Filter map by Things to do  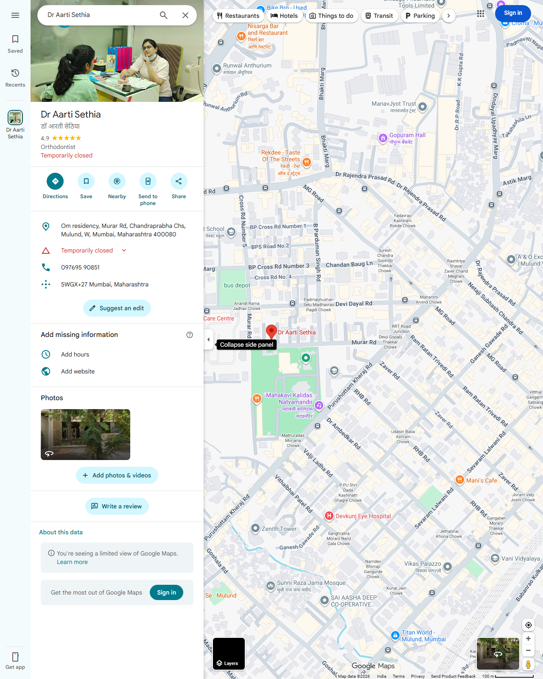point(332,16)
